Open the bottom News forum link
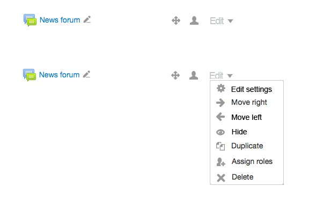 (x=59, y=75)
